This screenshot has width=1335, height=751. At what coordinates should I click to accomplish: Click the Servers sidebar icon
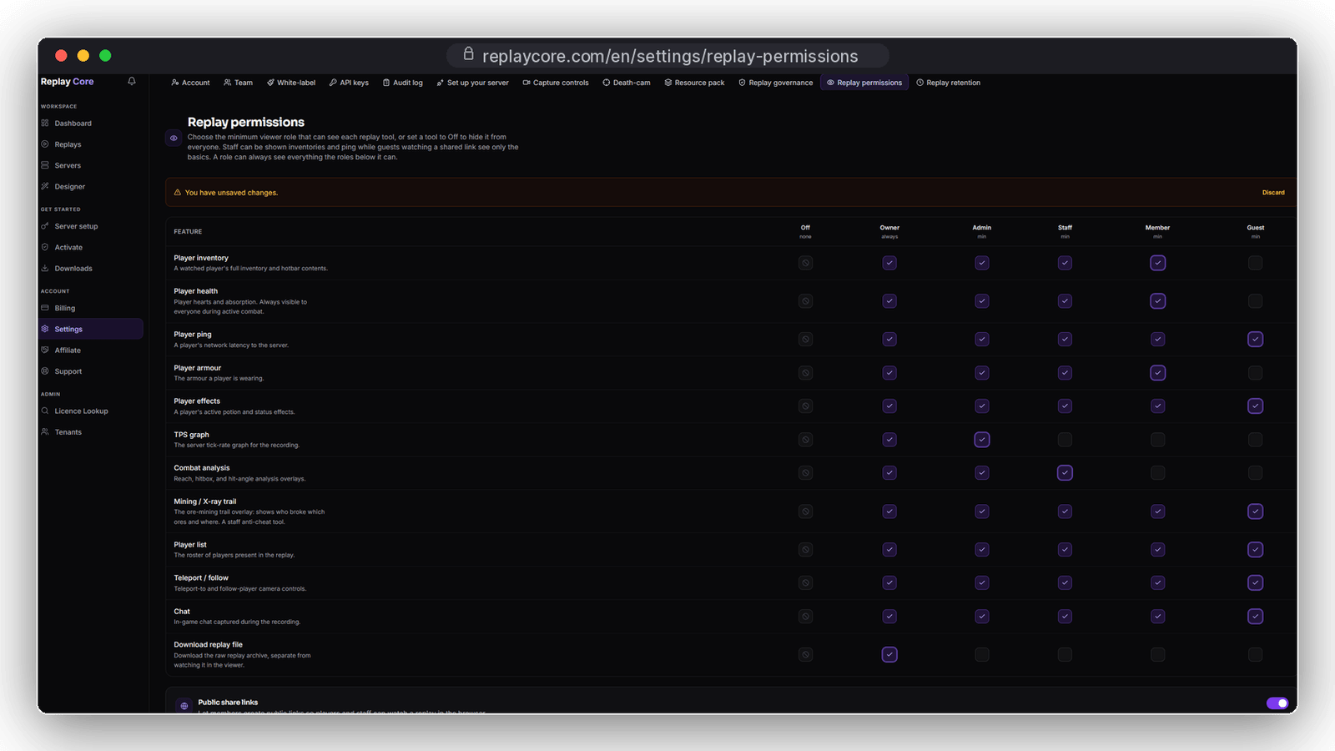click(x=45, y=165)
